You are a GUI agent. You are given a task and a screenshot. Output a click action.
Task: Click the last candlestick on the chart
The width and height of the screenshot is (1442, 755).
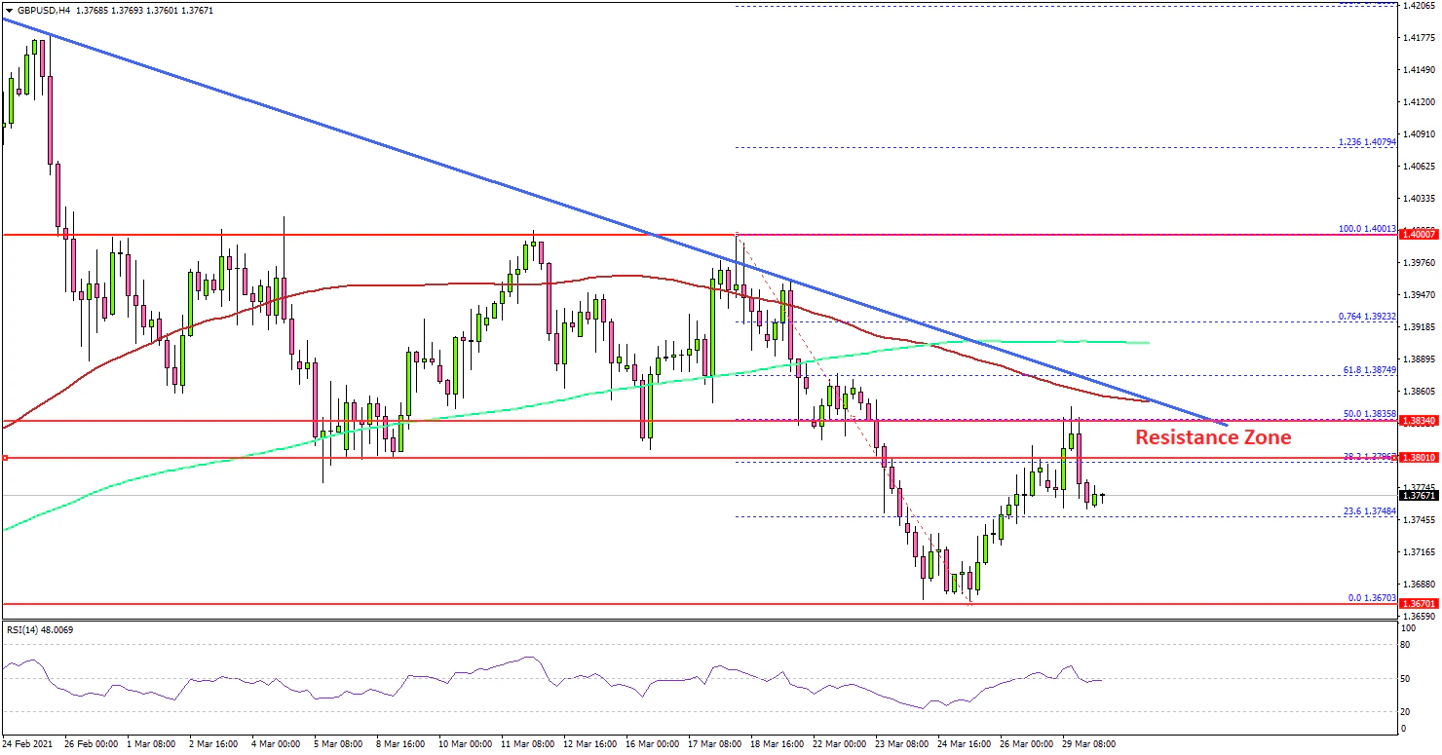(x=1103, y=497)
